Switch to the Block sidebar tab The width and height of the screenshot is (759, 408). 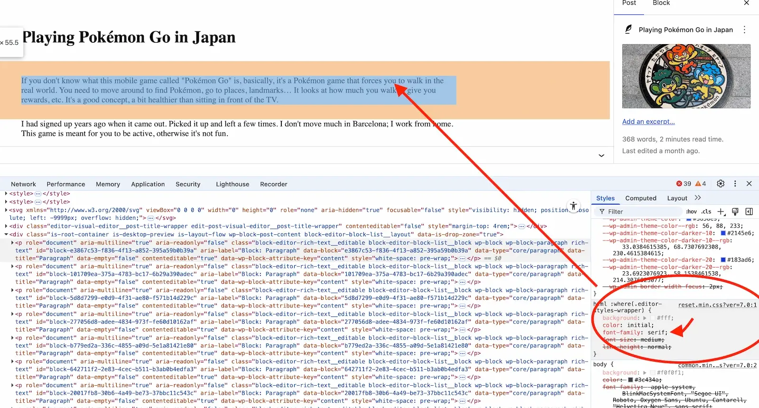661,3
